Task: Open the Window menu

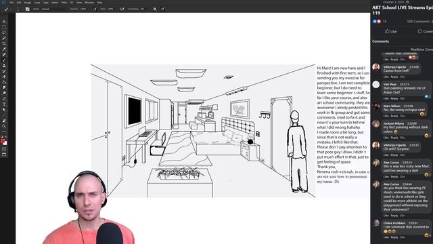Action: (x=89, y=3)
